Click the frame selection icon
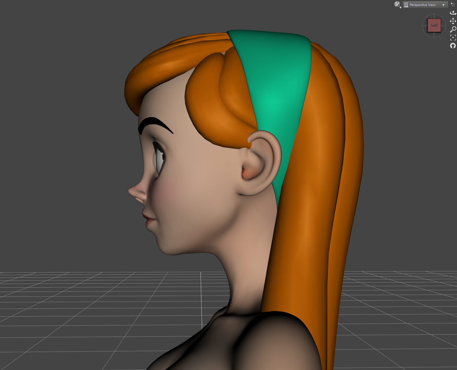This screenshot has height=370, width=457. (453, 37)
